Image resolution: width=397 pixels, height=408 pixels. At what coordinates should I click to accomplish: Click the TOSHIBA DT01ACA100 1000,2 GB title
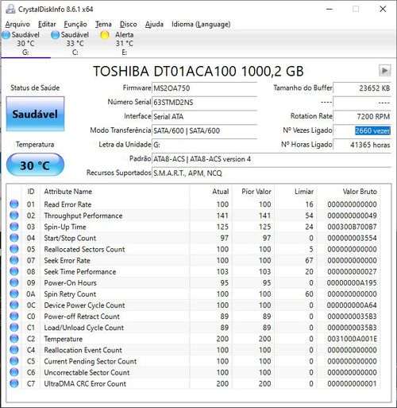198,71
